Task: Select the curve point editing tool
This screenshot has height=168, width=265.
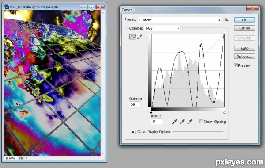Action: click(133, 37)
